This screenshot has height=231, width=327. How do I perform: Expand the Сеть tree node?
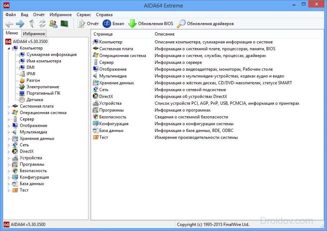(9, 145)
